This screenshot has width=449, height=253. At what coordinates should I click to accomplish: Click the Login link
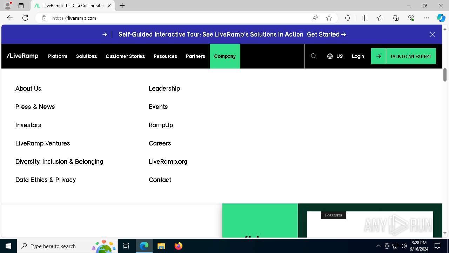point(358,56)
